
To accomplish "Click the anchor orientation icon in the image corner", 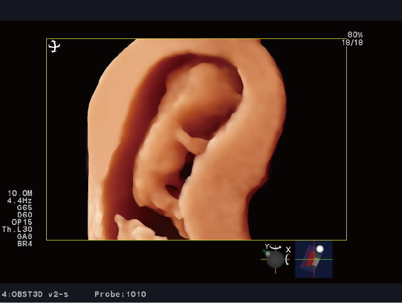I will click(54, 46).
